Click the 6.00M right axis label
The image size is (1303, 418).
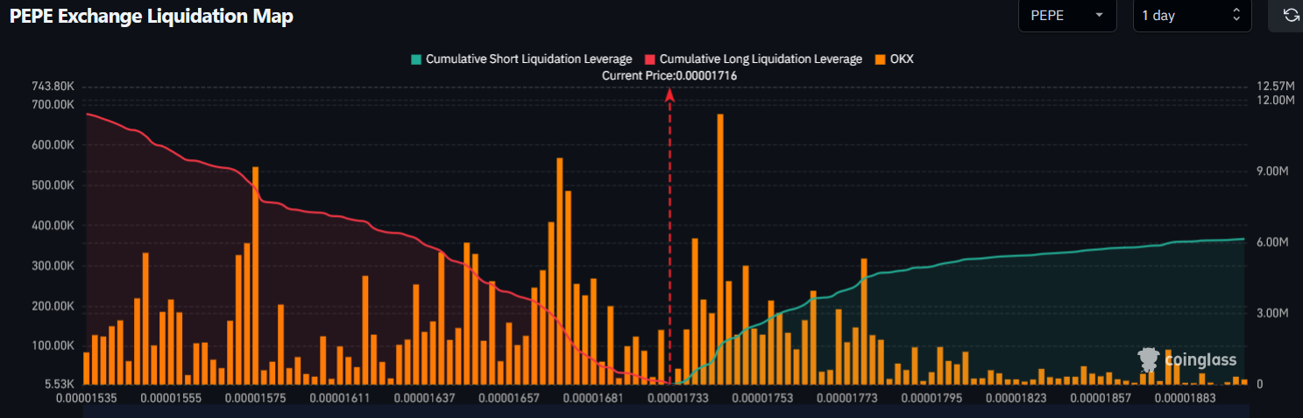1271,242
